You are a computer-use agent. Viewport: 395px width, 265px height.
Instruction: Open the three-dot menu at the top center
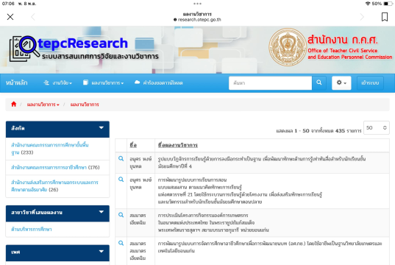(x=197, y=4)
